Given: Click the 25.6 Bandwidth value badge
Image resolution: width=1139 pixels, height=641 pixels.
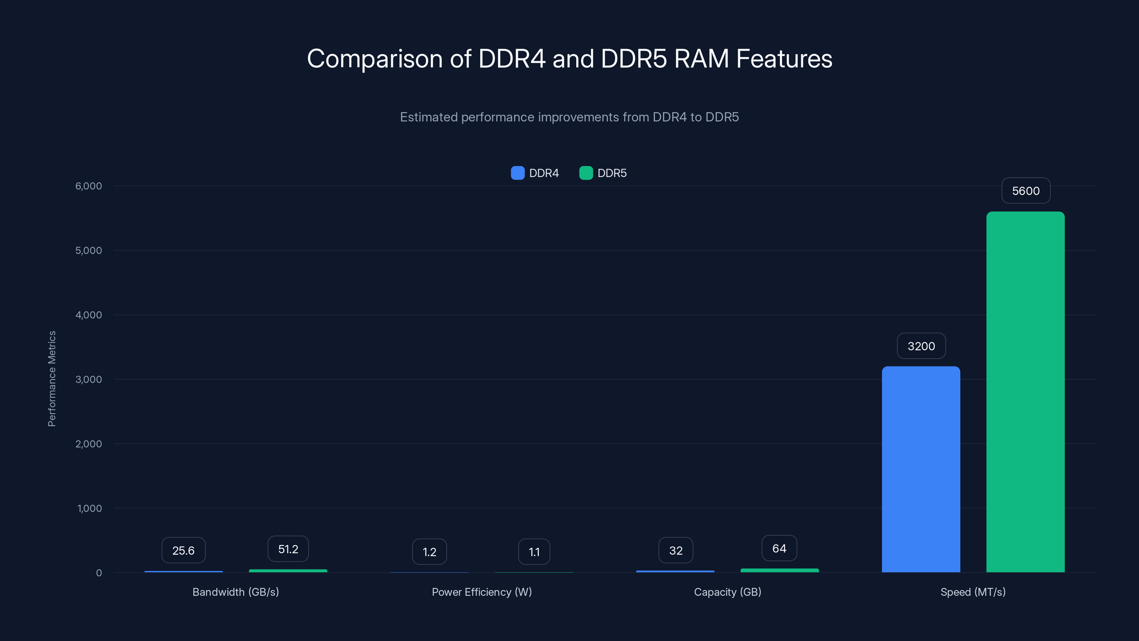Looking at the screenshot, I should pos(183,550).
